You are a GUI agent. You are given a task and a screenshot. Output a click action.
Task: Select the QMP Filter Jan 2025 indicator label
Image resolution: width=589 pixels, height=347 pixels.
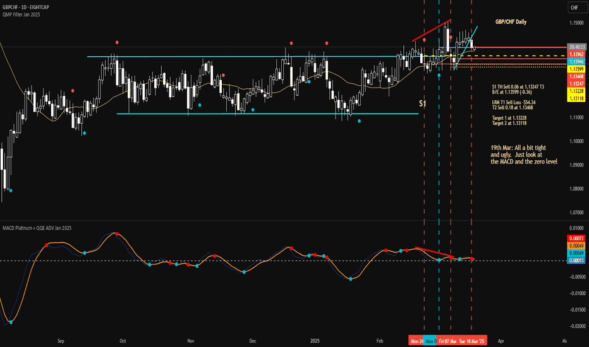click(x=21, y=15)
